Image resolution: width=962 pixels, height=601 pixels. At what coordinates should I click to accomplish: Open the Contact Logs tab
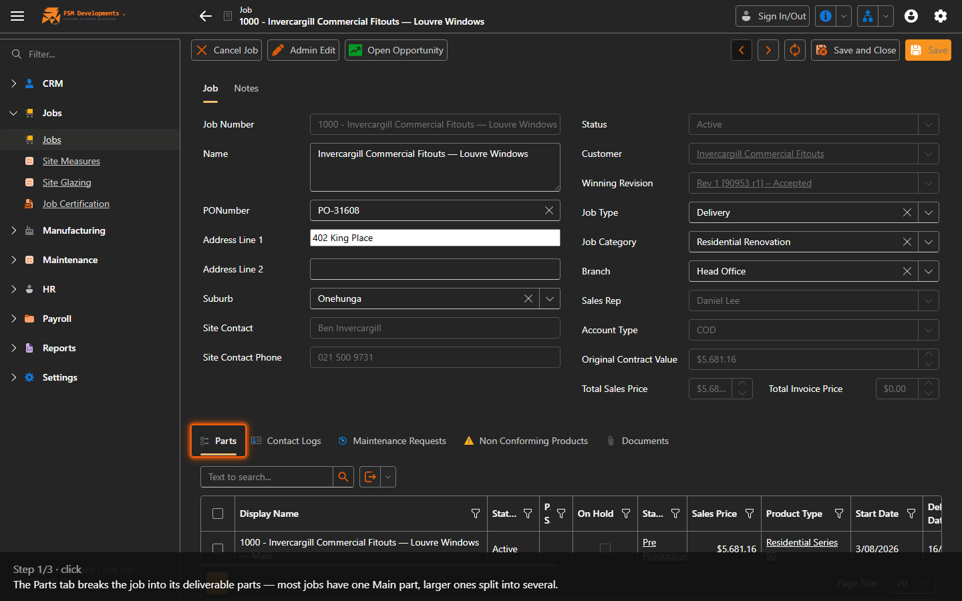point(286,441)
